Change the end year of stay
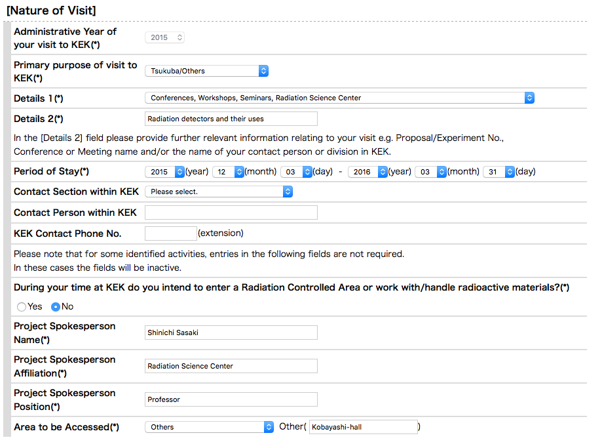This screenshot has height=444, width=602. (x=367, y=172)
